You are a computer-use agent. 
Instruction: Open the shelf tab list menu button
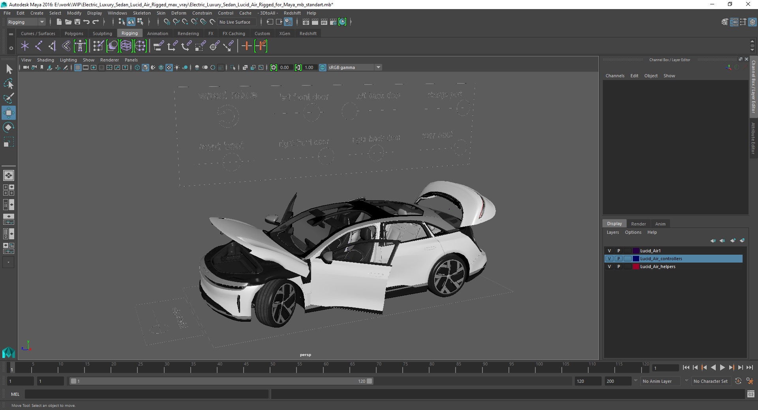click(x=11, y=34)
